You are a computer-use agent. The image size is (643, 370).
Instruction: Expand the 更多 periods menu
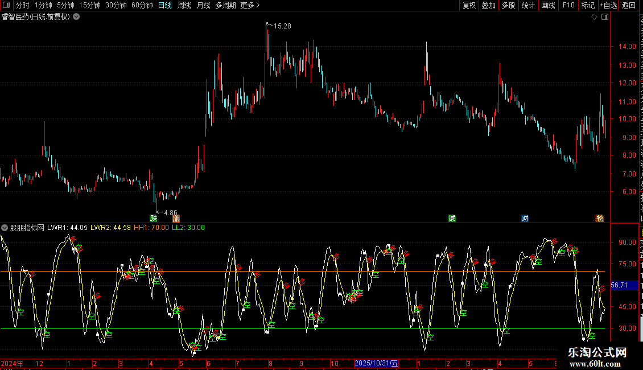click(x=250, y=5)
